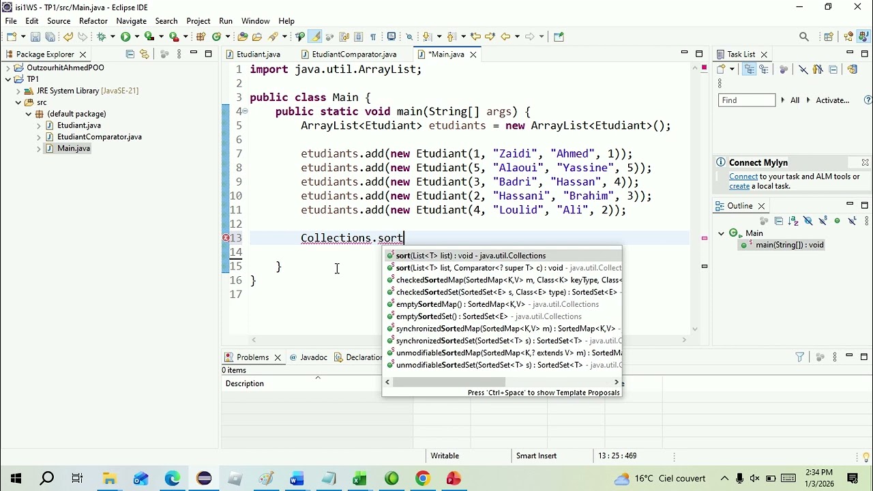873x491 pixels.
Task: Click the Back navigation arrow
Action: click(505, 37)
